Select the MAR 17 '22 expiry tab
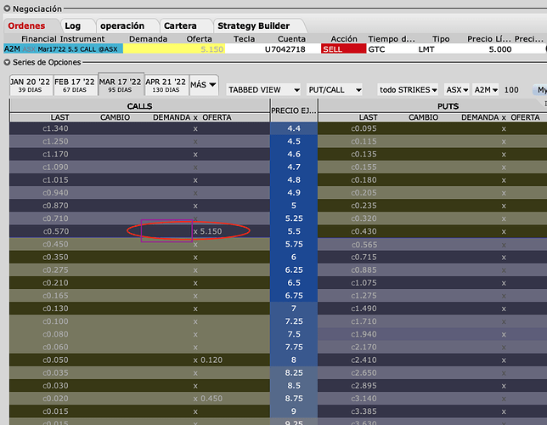This screenshot has width=547, height=425. (x=120, y=85)
